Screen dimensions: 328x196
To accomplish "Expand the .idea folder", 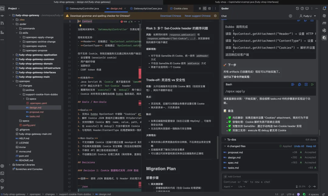I will point(13,20).
